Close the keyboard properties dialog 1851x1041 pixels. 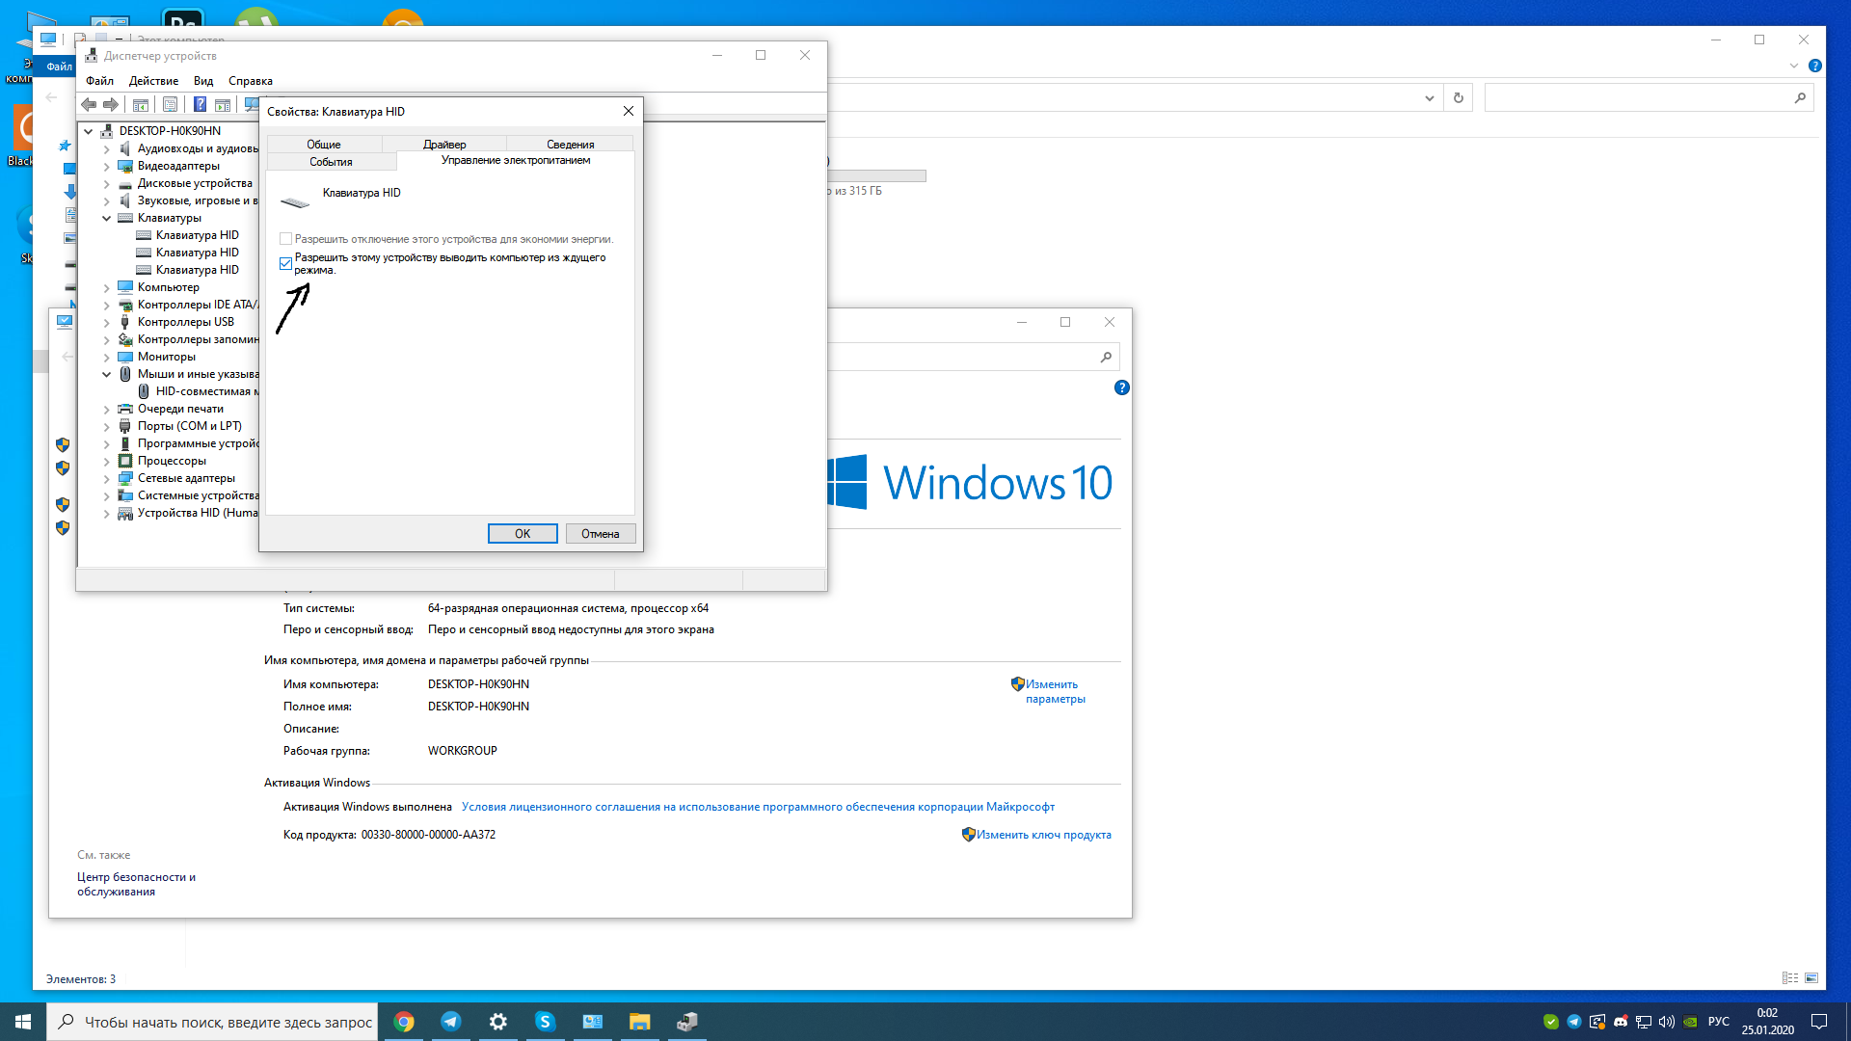click(629, 112)
